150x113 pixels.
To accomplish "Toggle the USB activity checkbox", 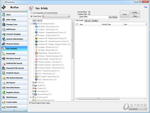I will point(33,82).
